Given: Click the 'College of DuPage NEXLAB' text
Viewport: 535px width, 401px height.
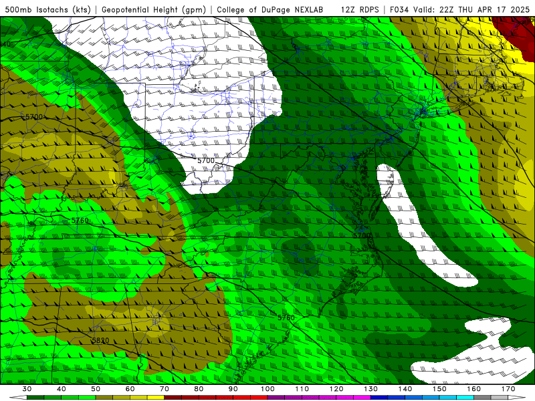Looking at the screenshot, I should tap(270, 9).
